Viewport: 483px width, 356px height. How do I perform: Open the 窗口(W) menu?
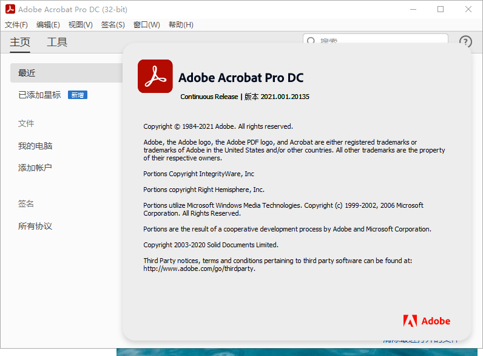pos(147,25)
